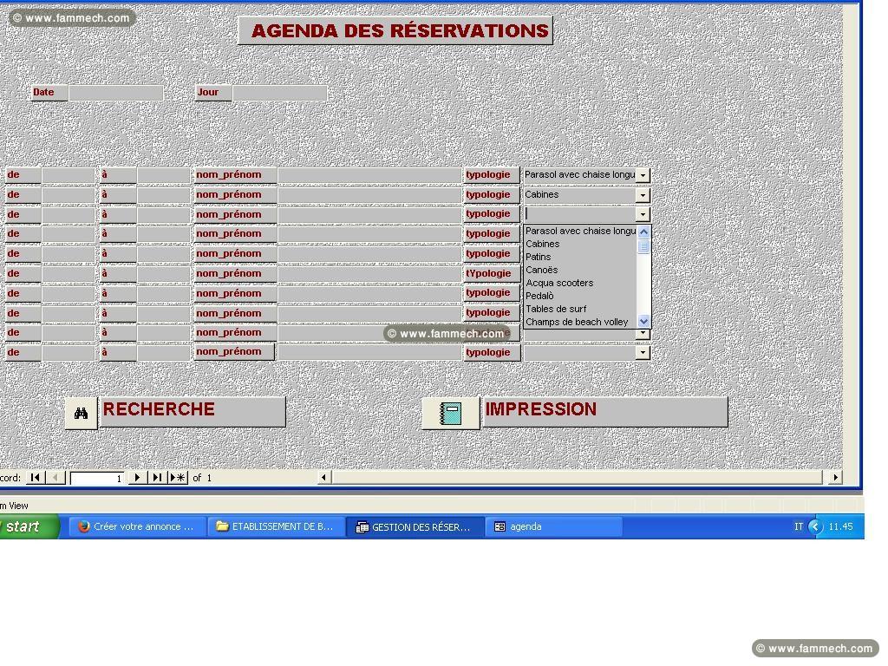The height and width of the screenshot is (666, 888).
Task: Click the notebook print icon button
Action: click(451, 413)
